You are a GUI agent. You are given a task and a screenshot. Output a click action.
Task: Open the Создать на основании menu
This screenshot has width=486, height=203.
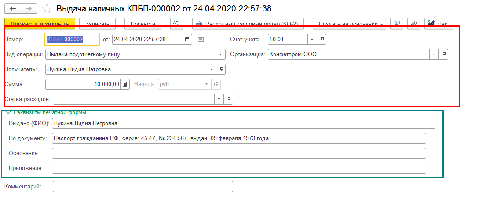click(349, 24)
